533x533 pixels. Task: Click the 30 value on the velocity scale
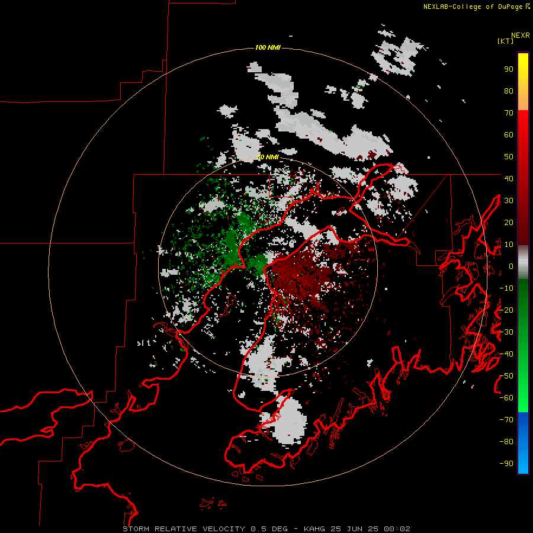click(509, 201)
